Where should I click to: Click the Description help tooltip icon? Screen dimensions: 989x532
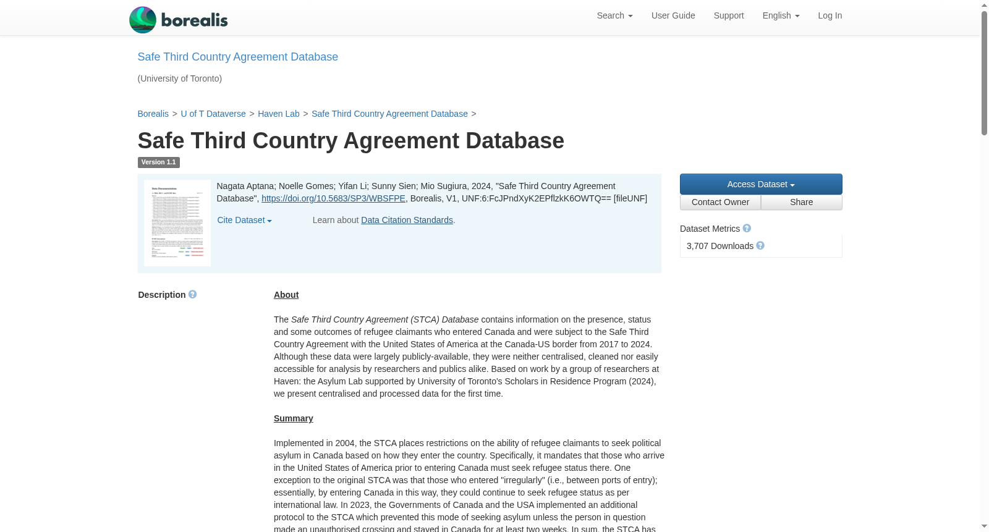tap(193, 295)
